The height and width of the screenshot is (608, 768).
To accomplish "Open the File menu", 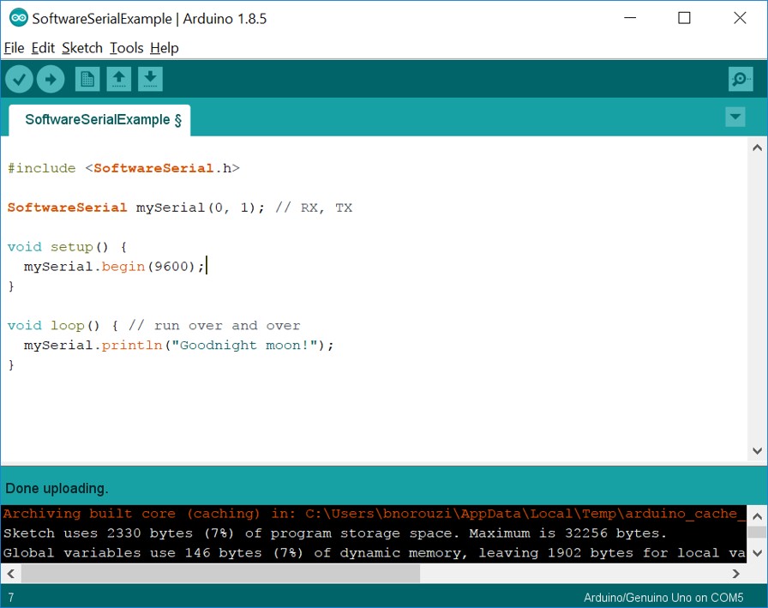I will coord(15,48).
